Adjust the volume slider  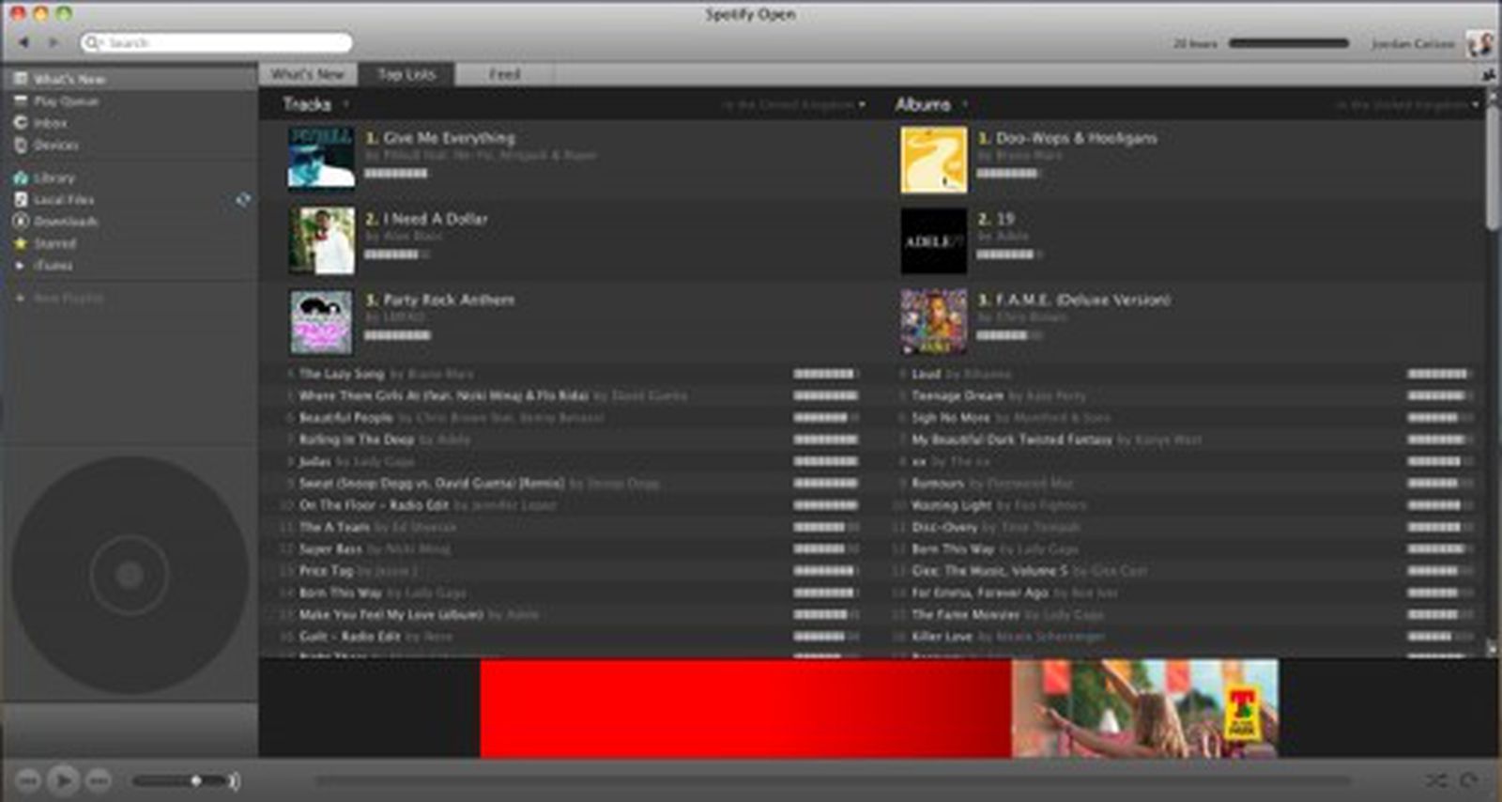pyautogui.click(x=178, y=780)
